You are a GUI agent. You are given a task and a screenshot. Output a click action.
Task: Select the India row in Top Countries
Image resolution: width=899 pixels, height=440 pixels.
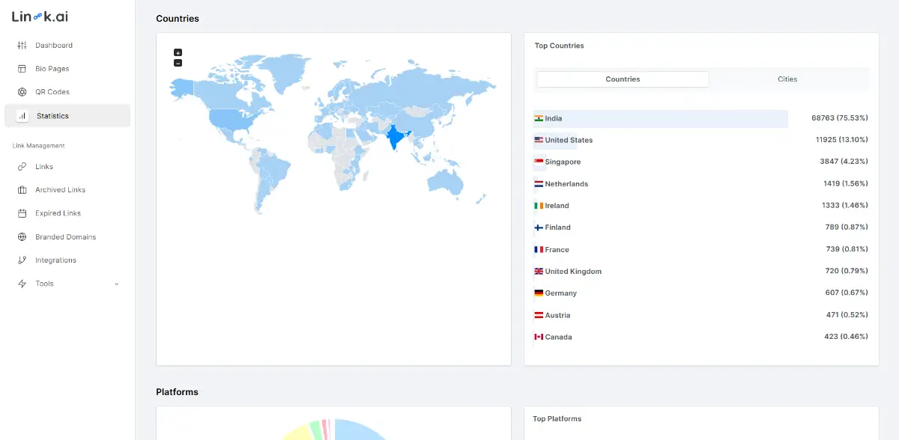(x=660, y=119)
